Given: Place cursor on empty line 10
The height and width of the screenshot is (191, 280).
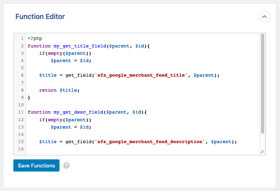Looking at the screenshot, I should 81,105.
